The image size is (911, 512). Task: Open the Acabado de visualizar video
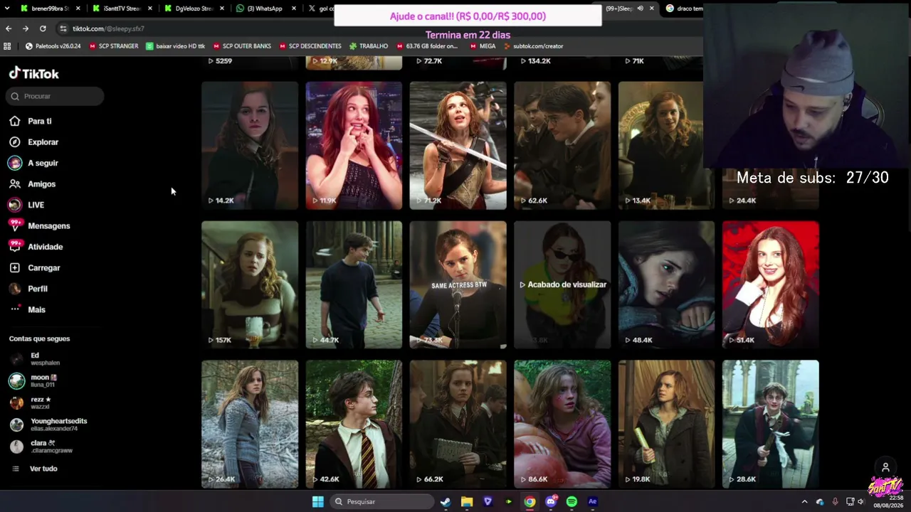(562, 284)
